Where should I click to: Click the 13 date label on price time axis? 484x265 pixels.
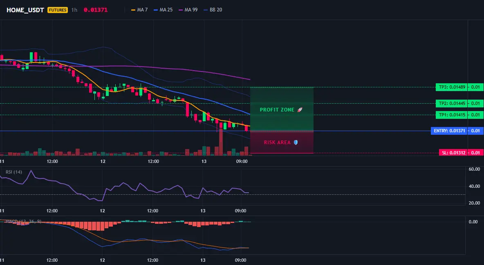(x=204, y=161)
